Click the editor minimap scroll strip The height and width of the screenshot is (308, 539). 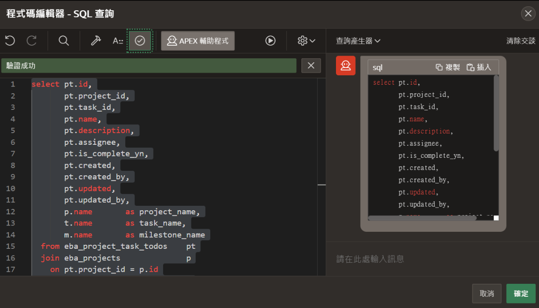point(322,177)
